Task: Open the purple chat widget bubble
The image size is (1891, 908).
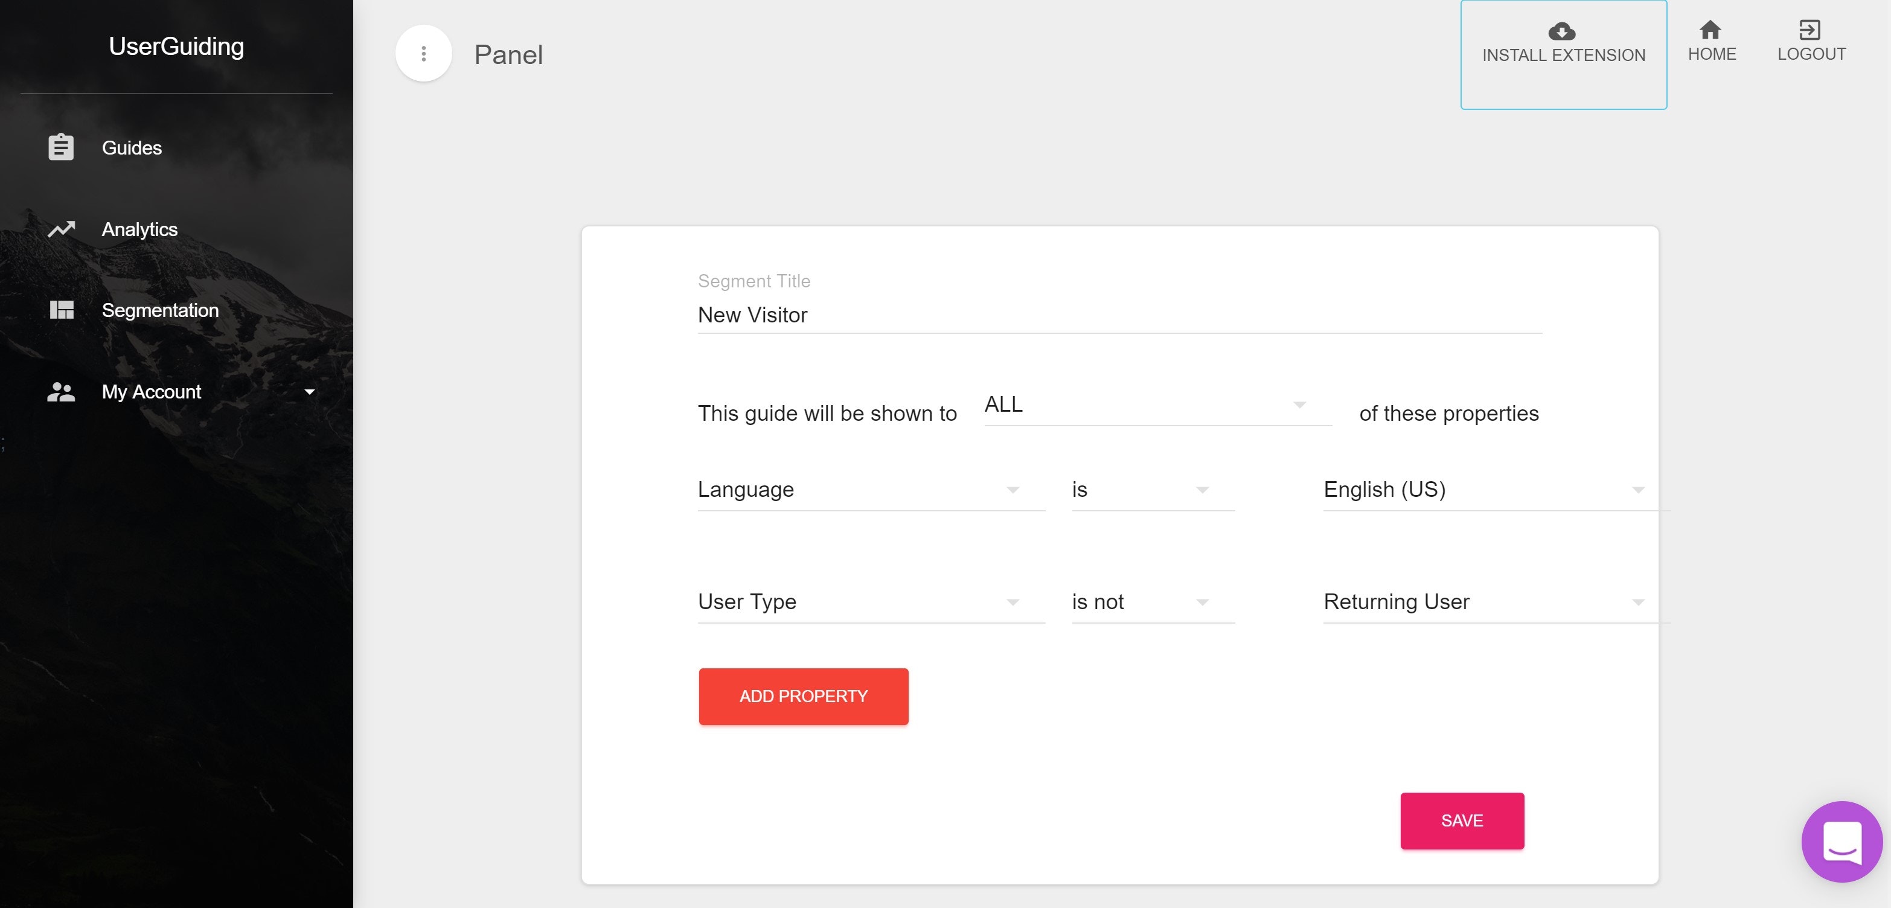Action: click(x=1841, y=841)
